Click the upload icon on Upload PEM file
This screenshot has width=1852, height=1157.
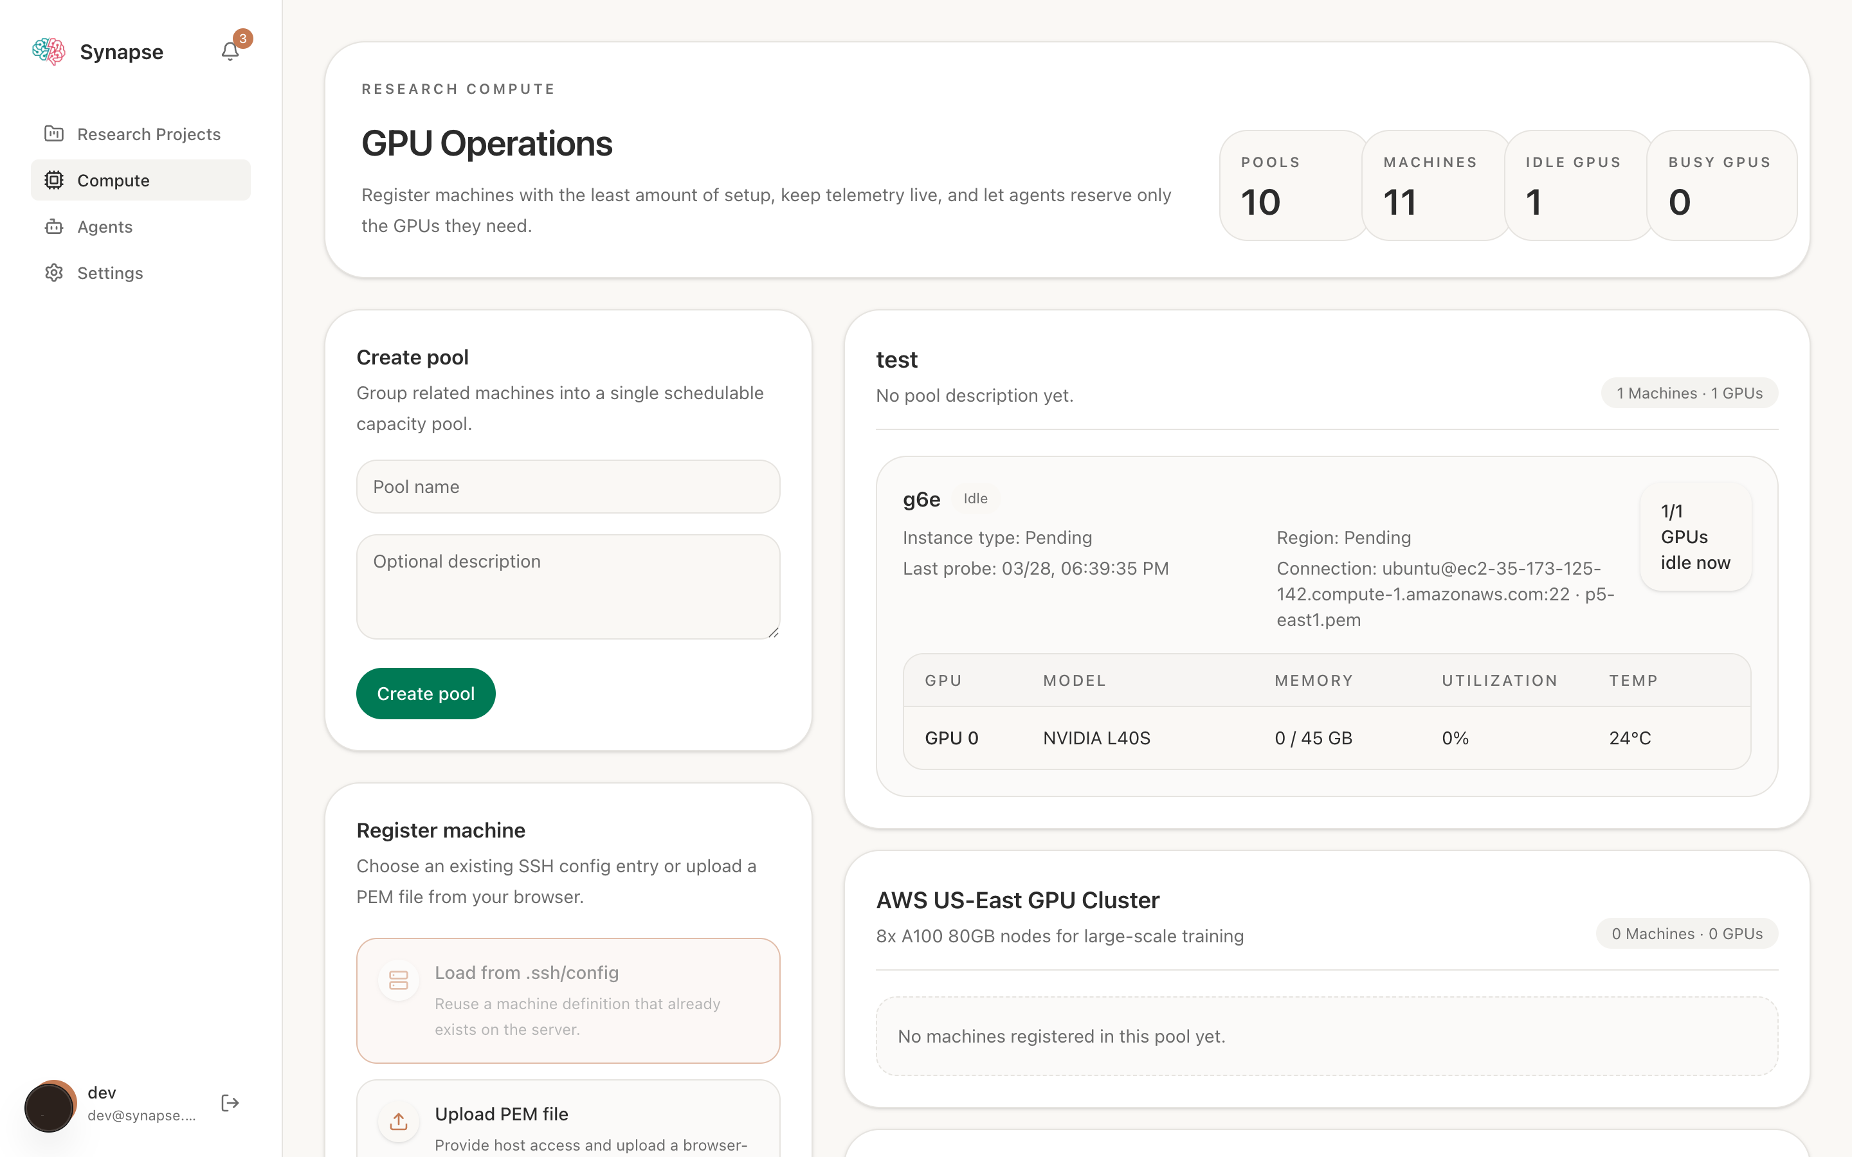coord(399,1122)
